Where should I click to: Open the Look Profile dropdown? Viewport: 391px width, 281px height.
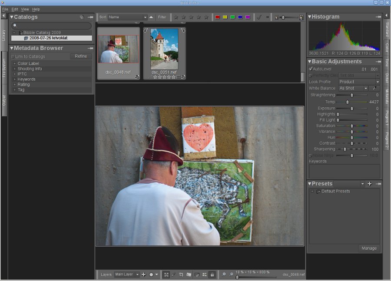point(359,82)
